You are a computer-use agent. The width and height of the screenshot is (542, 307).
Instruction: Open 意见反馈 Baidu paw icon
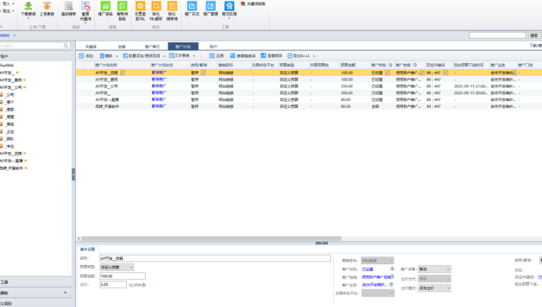click(229, 6)
